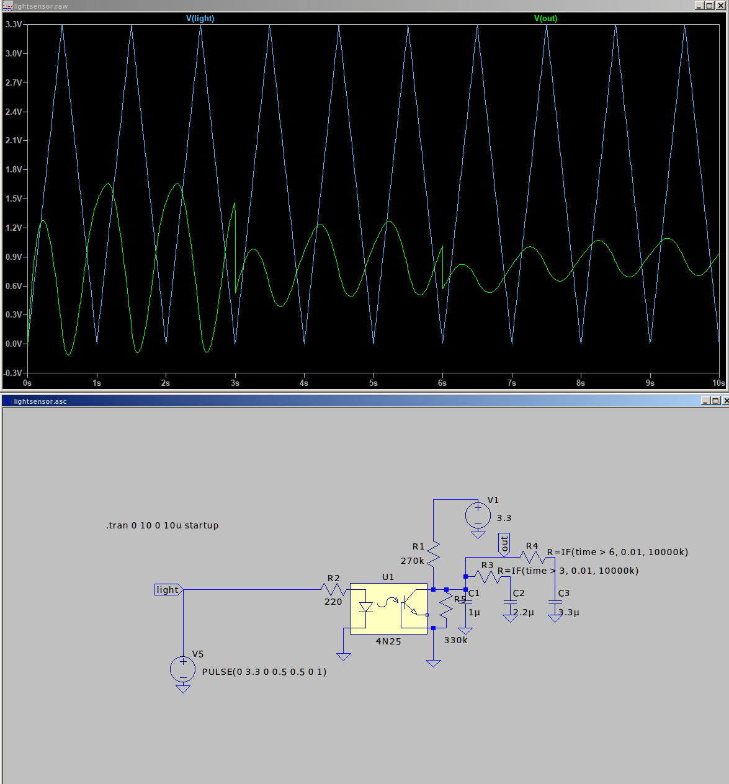Click R4's 'time > 6' resistance expression
The height and width of the screenshot is (784, 729).
tap(617, 552)
